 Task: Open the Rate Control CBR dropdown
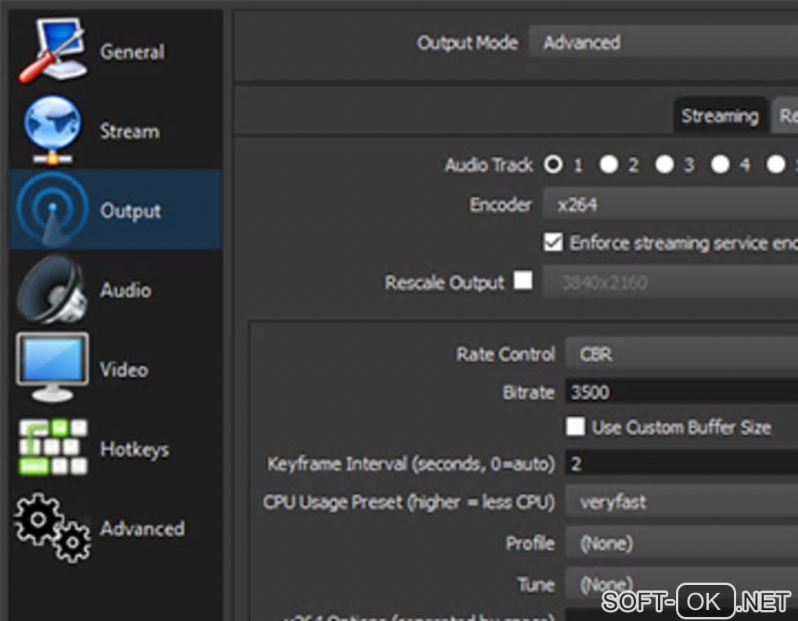click(x=679, y=354)
